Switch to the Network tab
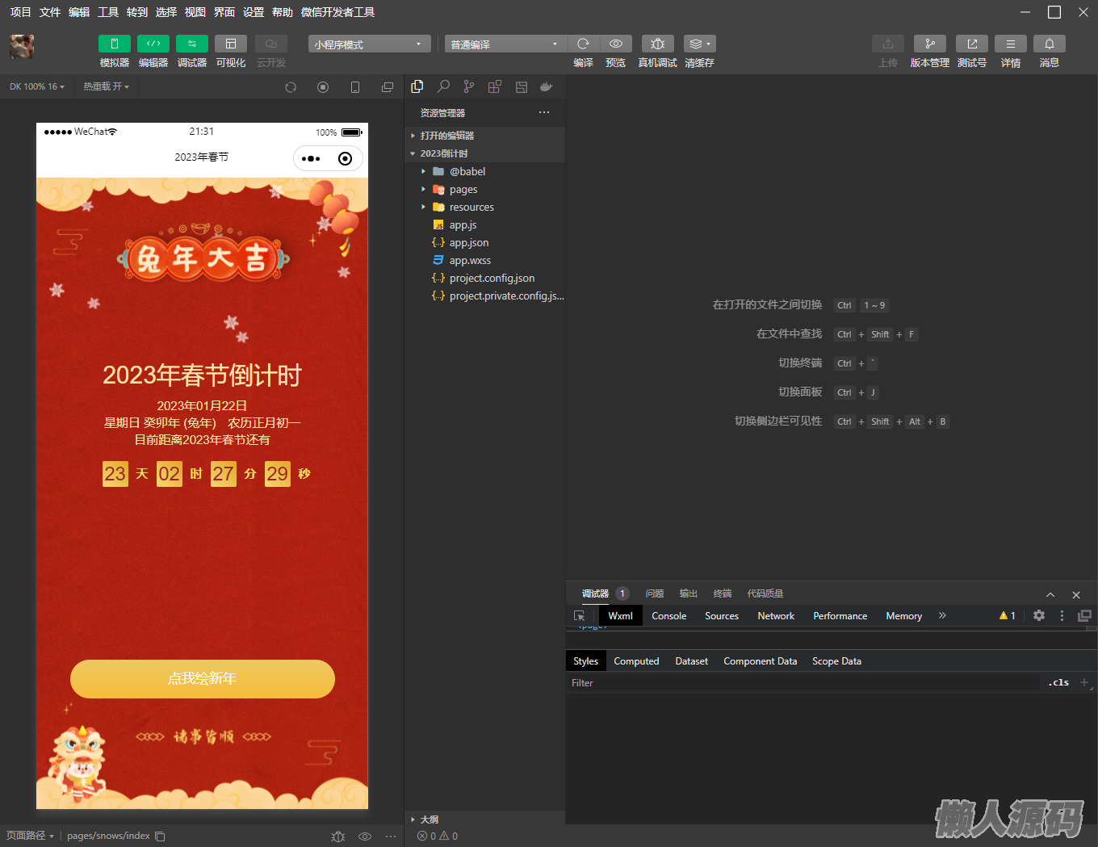 (776, 616)
